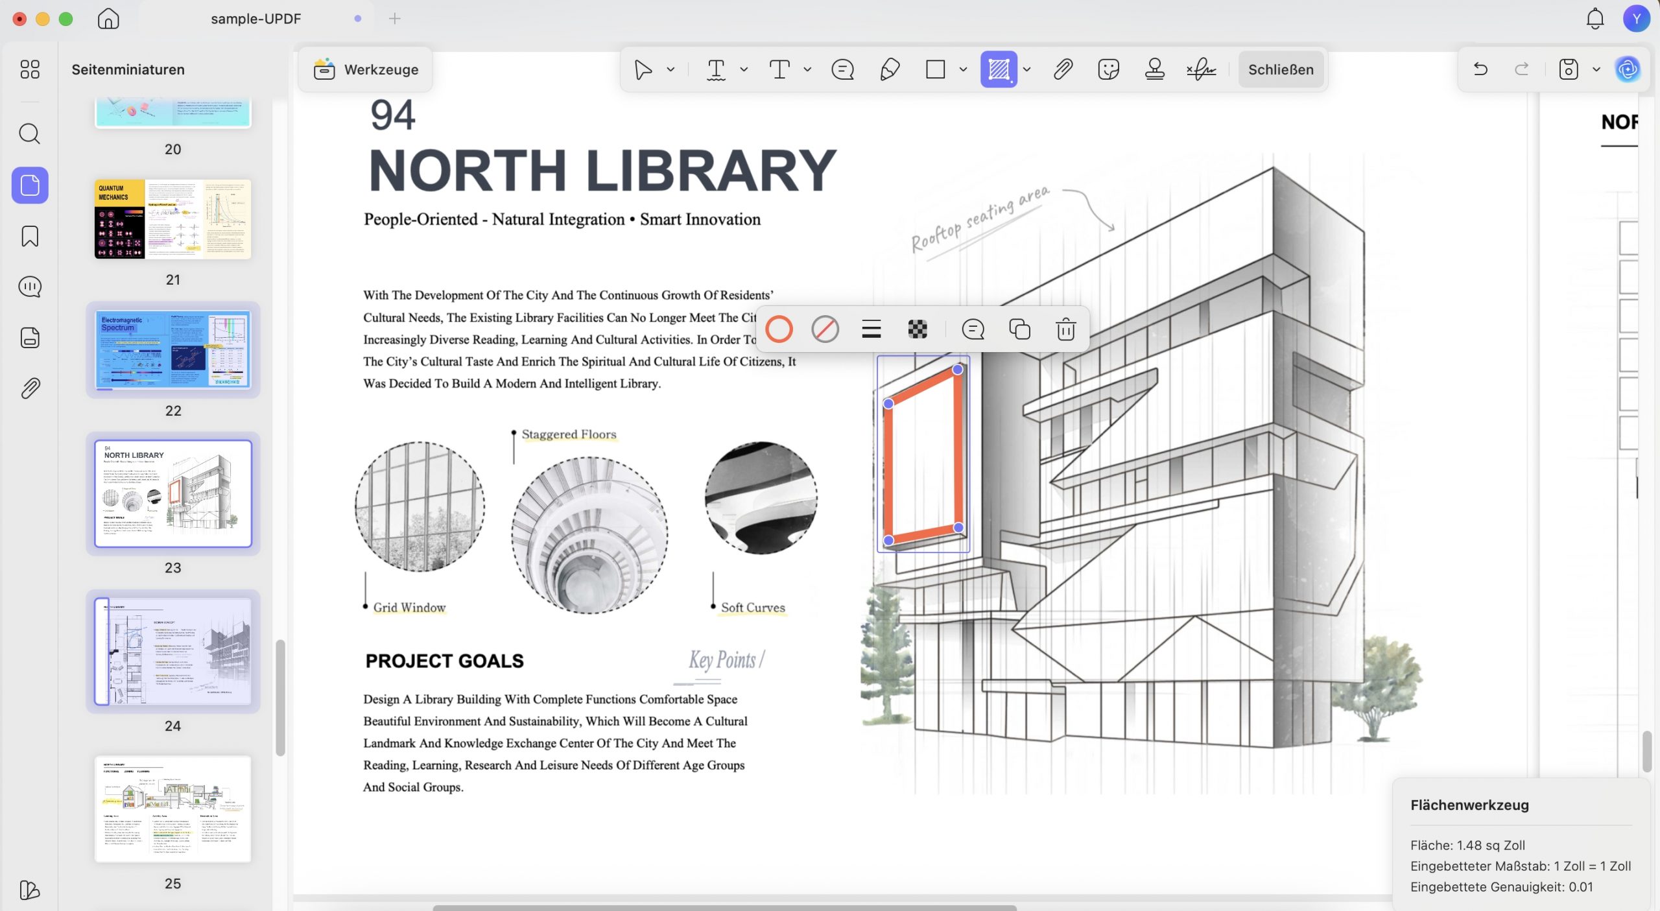Click the signature tool icon
Viewport: 1660px width, 911px height.
(1201, 69)
